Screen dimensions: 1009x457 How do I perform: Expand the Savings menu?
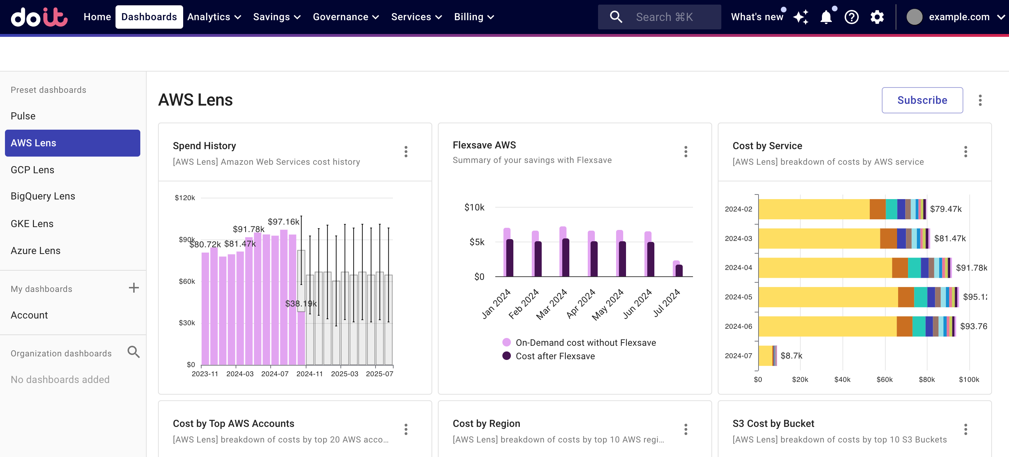pos(277,17)
